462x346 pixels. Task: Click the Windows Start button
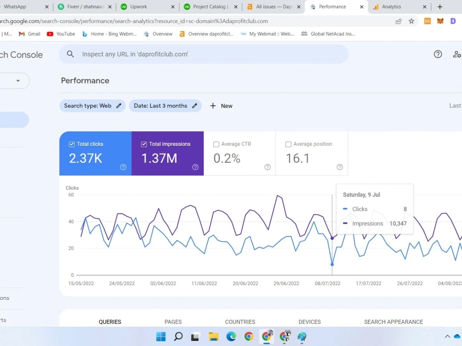click(x=160, y=336)
